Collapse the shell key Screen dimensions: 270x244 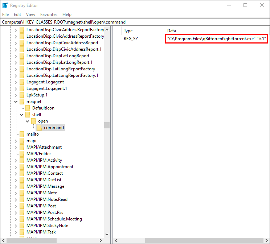(x=22, y=115)
